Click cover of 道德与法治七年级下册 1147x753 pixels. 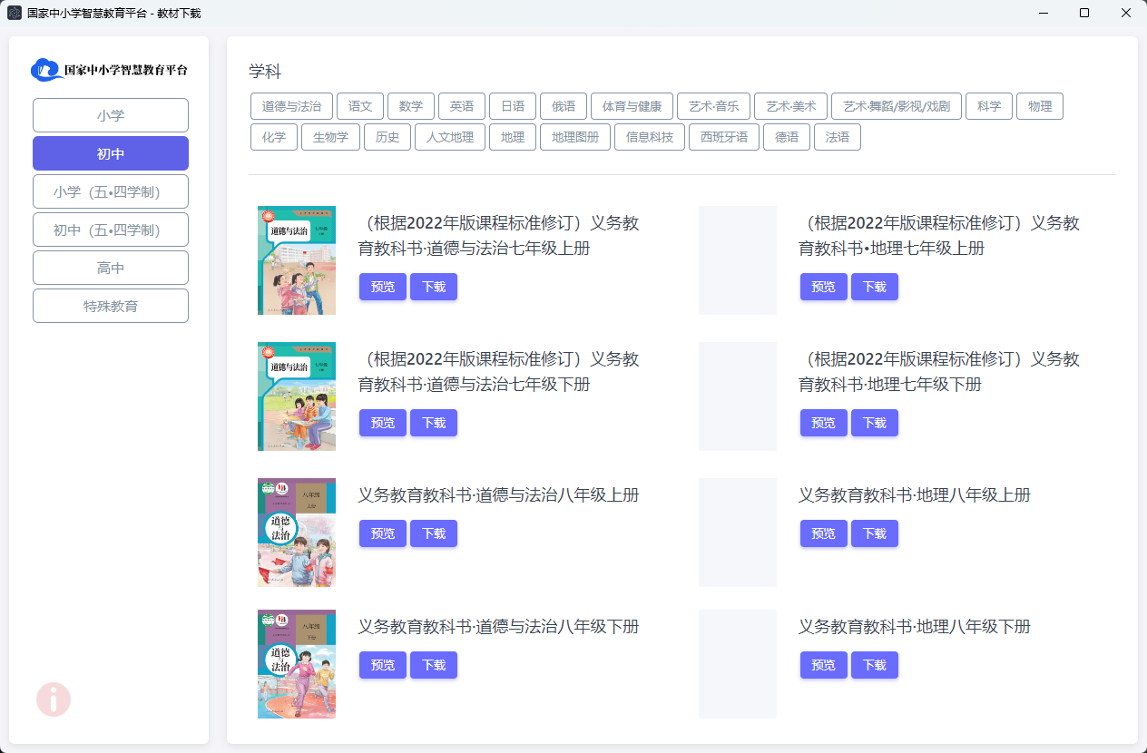click(x=297, y=396)
